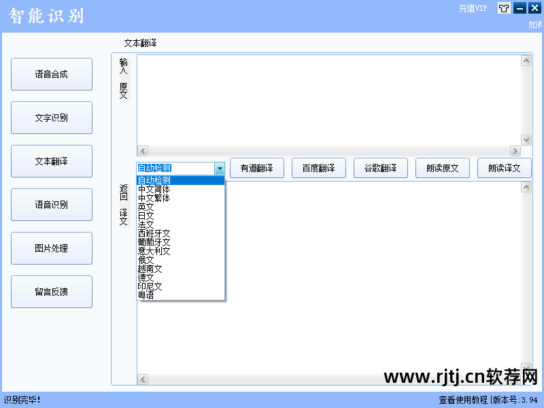
Task: Switch to 文本翻译 in the sidebar
Action: (x=52, y=161)
